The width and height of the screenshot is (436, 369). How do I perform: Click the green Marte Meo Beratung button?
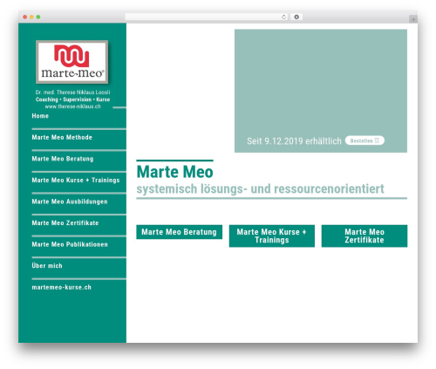[179, 232]
